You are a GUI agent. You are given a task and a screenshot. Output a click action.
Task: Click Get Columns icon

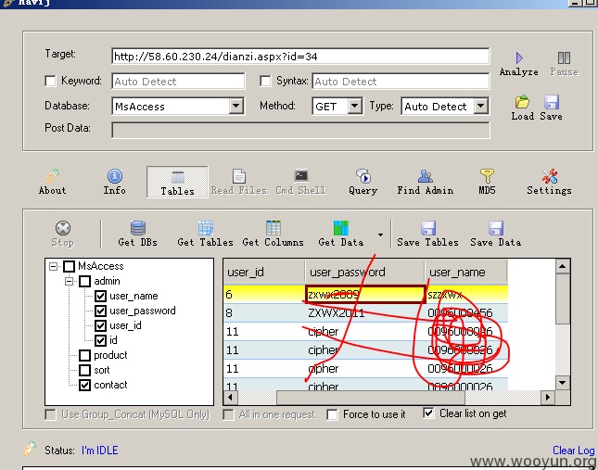[274, 228]
